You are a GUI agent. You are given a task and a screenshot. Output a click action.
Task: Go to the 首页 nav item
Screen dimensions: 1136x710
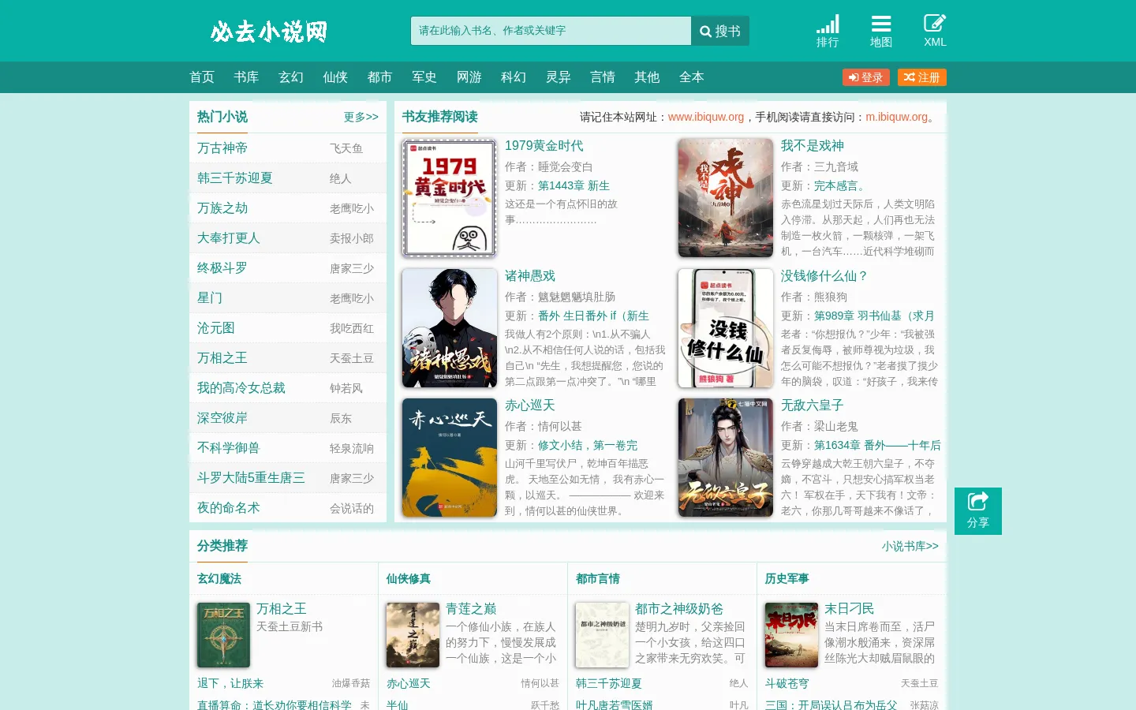[x=202, y=77]
